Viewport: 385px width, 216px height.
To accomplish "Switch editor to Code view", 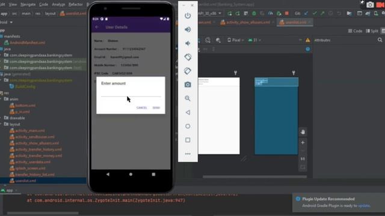I will pyautogui.click(x=355, y=31).
